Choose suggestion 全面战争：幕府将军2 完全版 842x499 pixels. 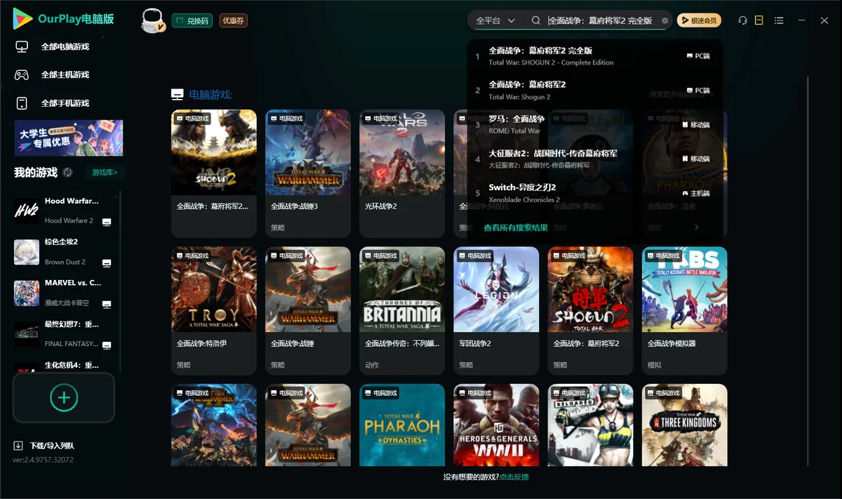(595, 56)
